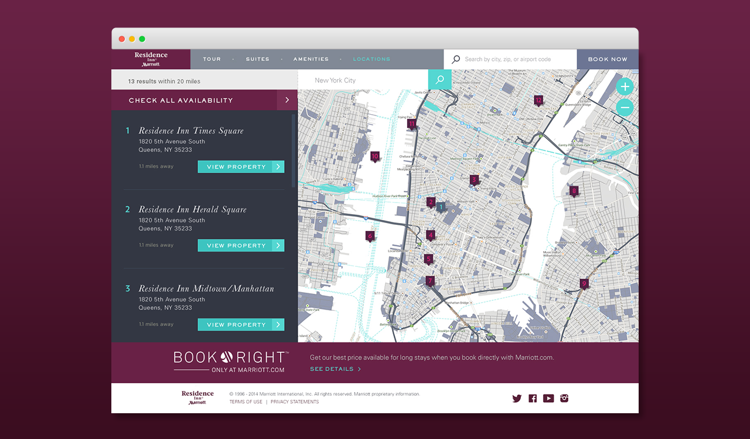
Task: Click the Residence Inn footer logo
Action: coord(197,398)
